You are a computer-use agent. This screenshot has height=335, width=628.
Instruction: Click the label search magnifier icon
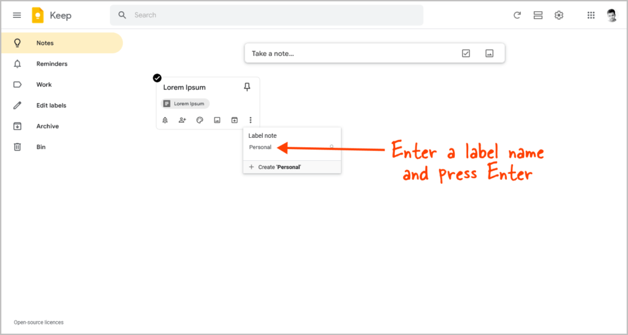tap(332, 146)
